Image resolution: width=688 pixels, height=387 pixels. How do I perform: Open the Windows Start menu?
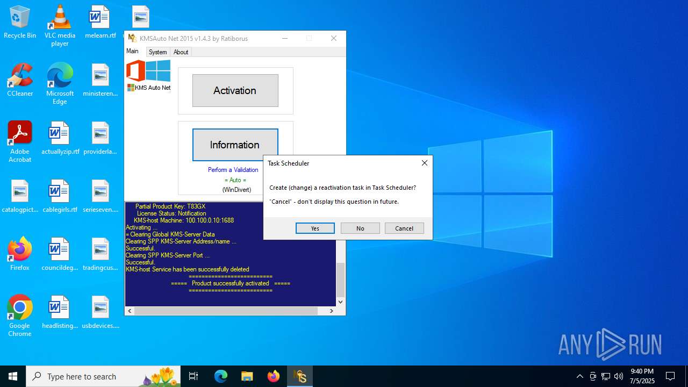pyautogui.click(x=13, y=376)
